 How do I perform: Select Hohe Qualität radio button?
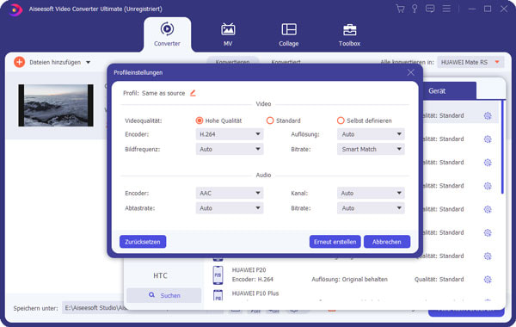tap(200, 120)
